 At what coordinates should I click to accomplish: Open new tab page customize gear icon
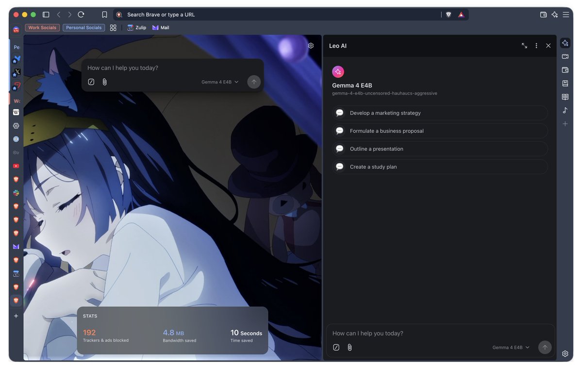tap(311, 46)
